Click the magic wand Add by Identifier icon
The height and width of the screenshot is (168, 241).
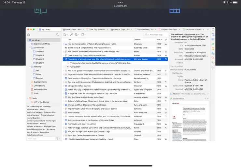(x=71, y=34)
